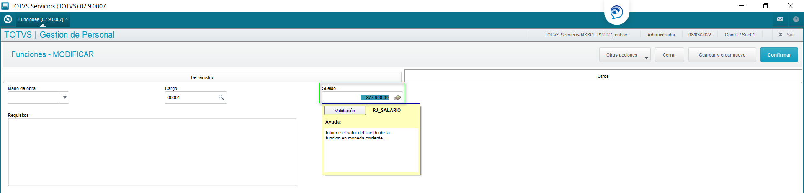Open the mail envelope icon

pyautogui.click(x=780, y=19)
